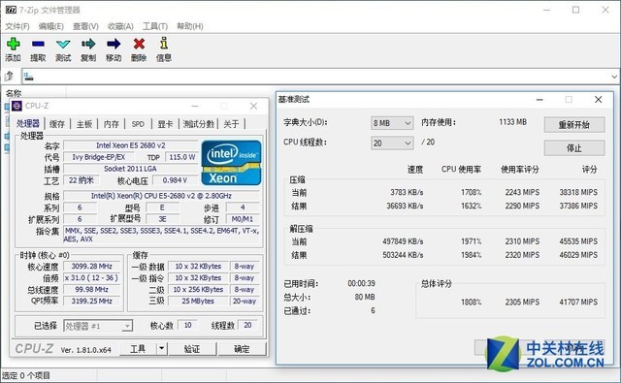
Task: Click the 1133 MB memory usage value
Action: 513,122
